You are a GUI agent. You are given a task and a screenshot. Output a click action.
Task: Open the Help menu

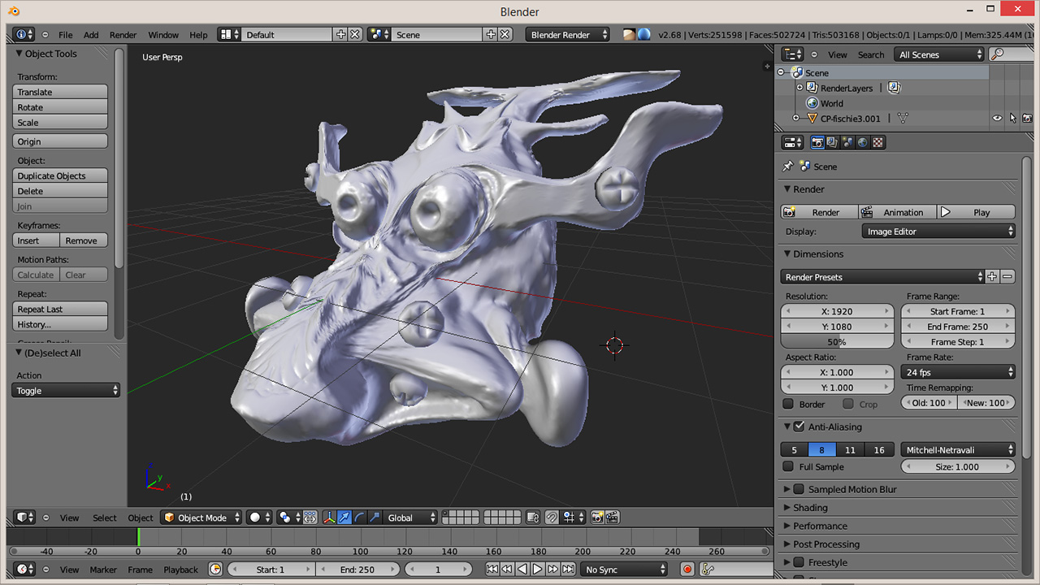(198, 35)
